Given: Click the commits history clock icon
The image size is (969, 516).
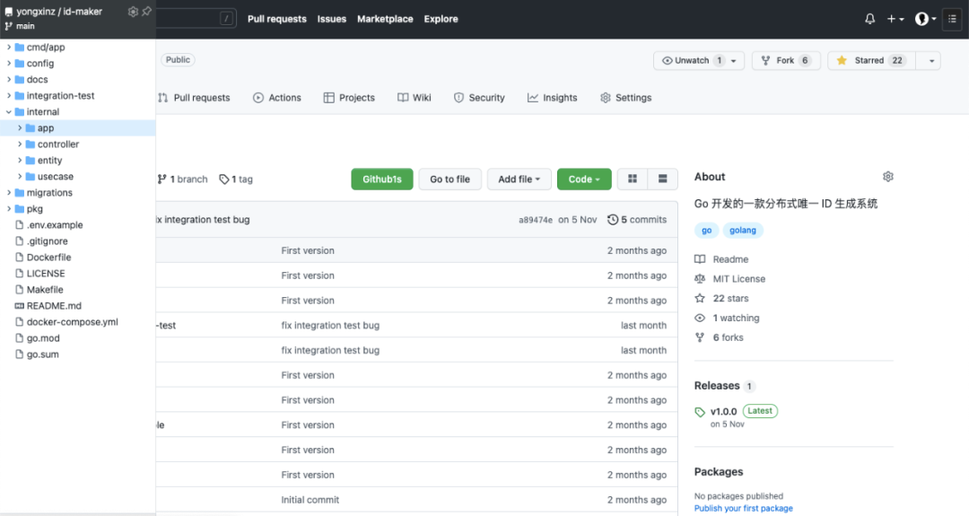Looking at the screenshot, I should coord(613,219).
